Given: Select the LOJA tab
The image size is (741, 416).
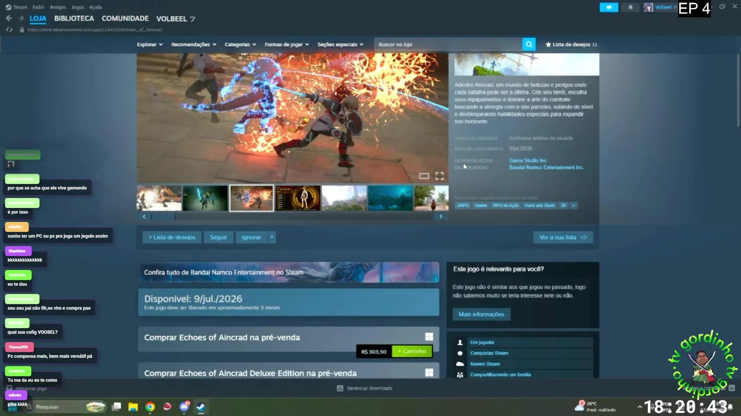Looking at the screenshot, I should (x=38, y=18).
